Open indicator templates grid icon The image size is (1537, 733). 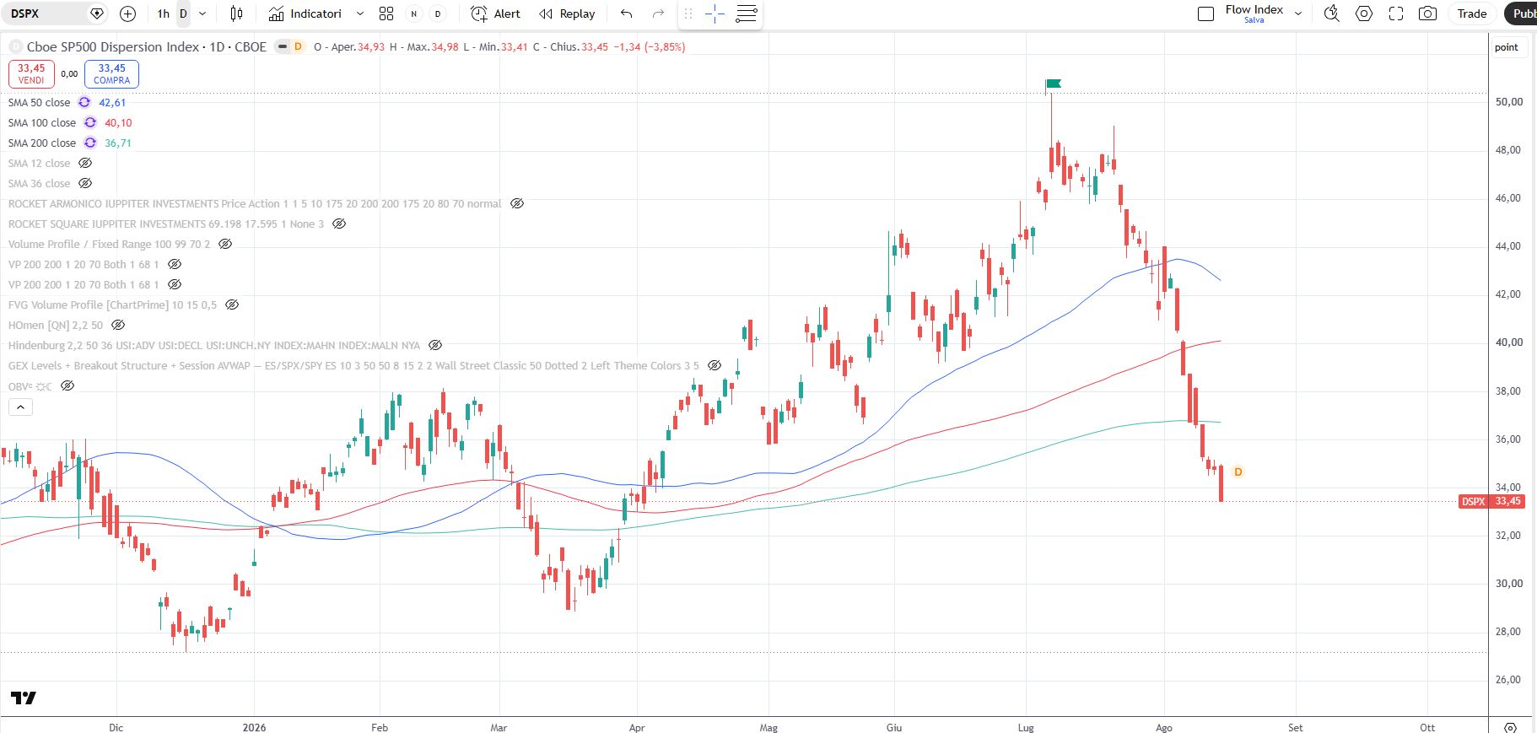(386, 13)
